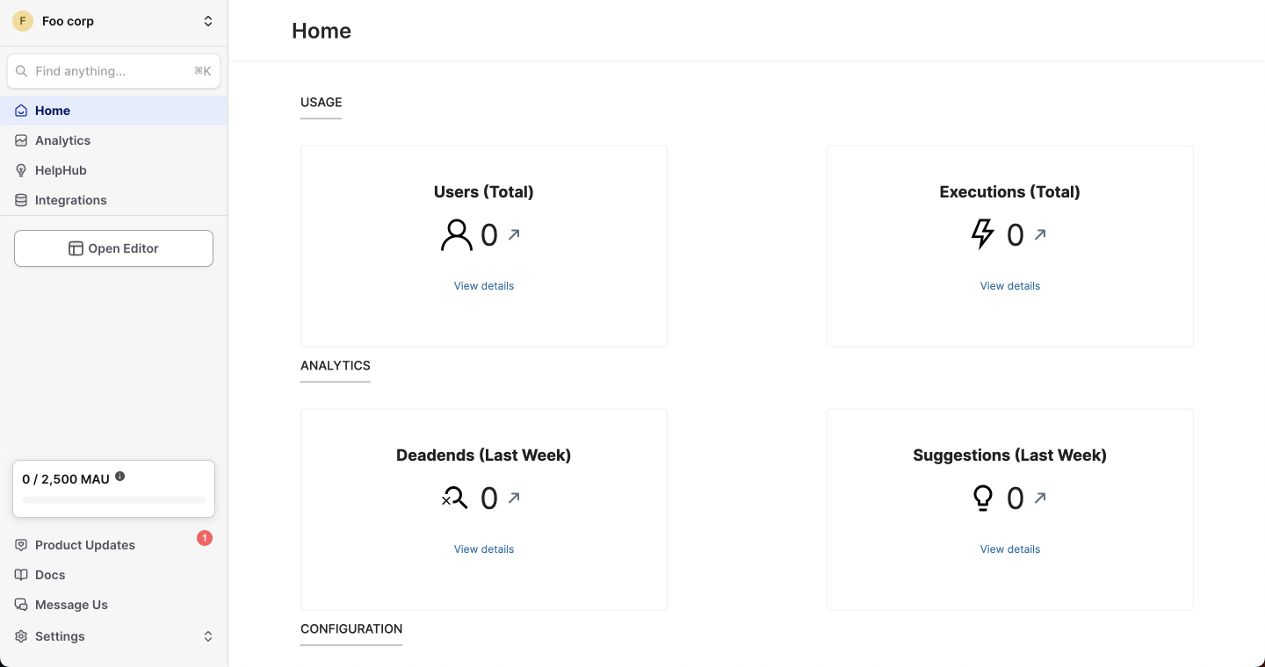Screen dimensions: 1265x667
Task: Click the arrow icon beside Executions count
Action: [x=1040, y=234]
